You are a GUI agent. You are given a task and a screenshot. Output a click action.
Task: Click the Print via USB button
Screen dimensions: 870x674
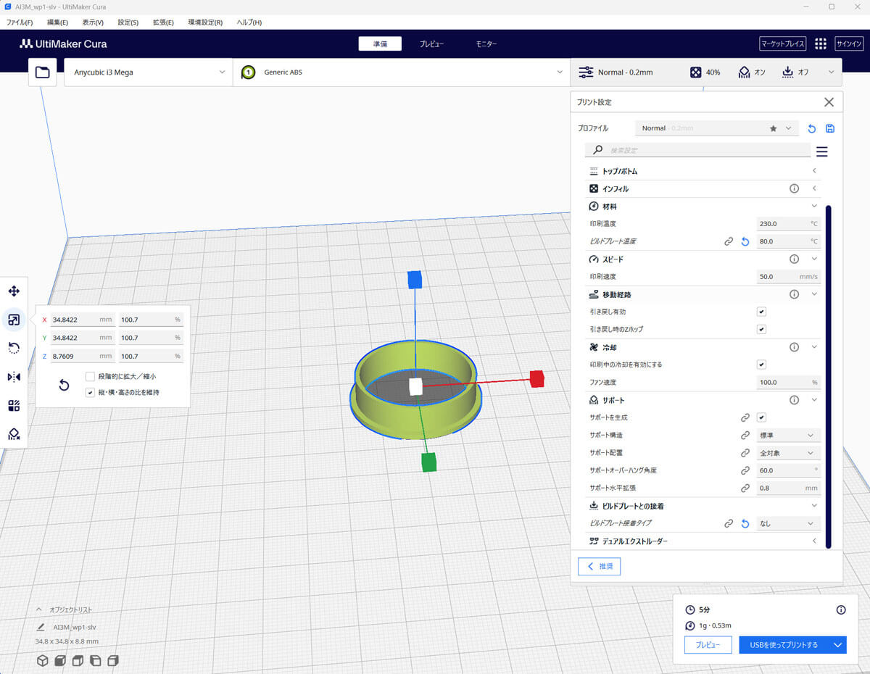pyautogui.click(x=784, y=645)
